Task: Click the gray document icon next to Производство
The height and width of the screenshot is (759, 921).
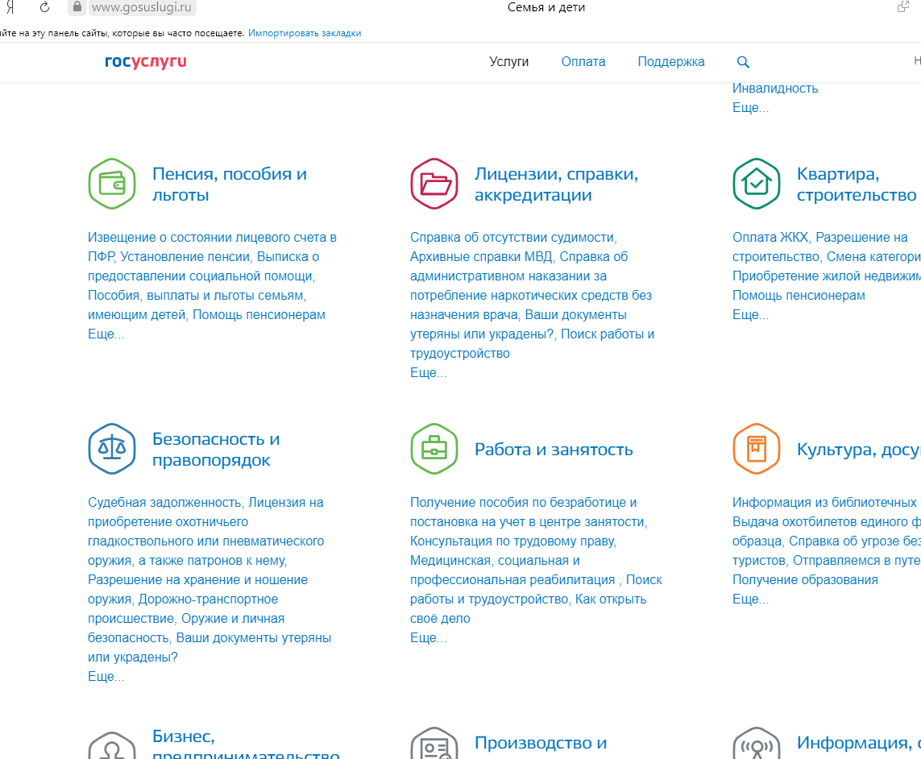Action: click(x=434, y=743)
